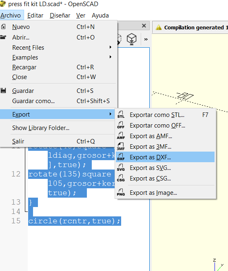Select Recargar menu entry

click(58, 67)
